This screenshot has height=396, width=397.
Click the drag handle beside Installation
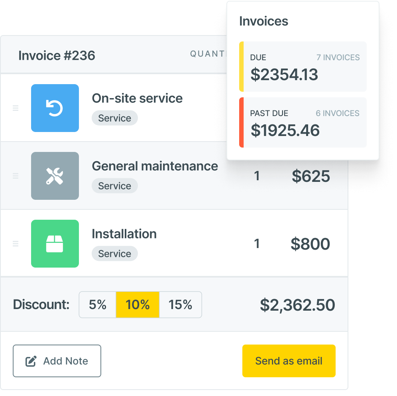(x=15, y=243)
